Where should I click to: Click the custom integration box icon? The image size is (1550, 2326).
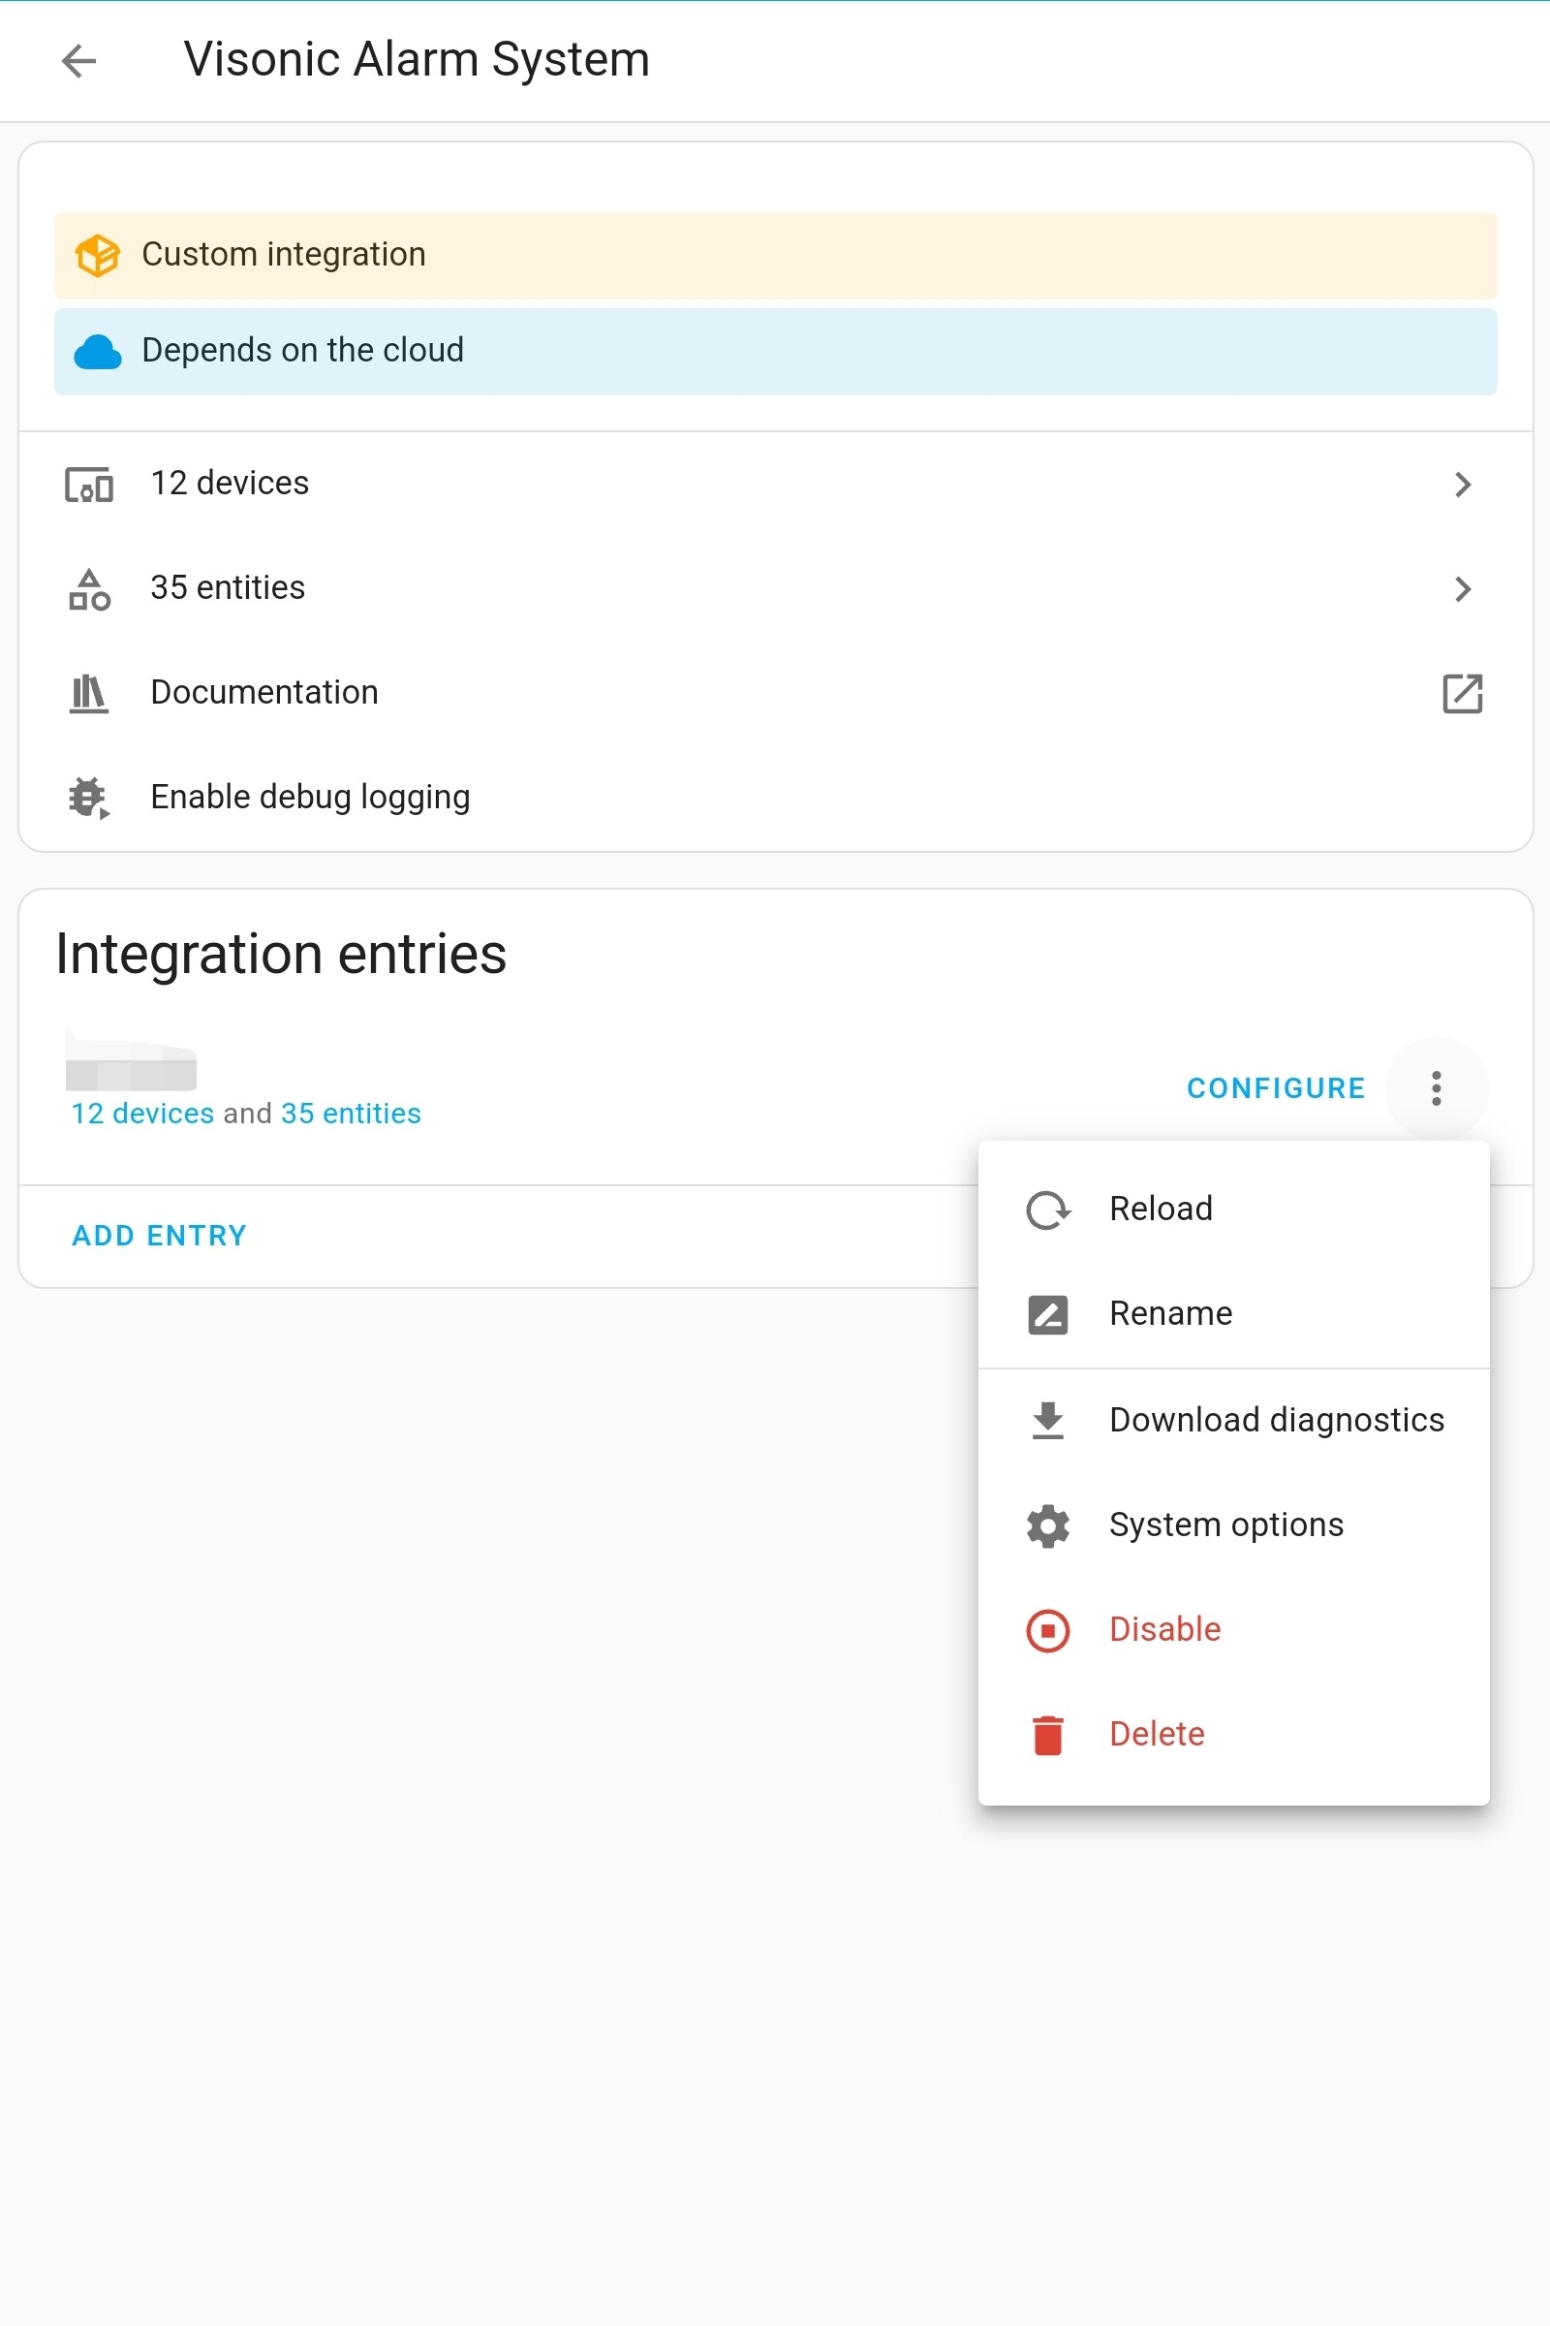(97, 254)
